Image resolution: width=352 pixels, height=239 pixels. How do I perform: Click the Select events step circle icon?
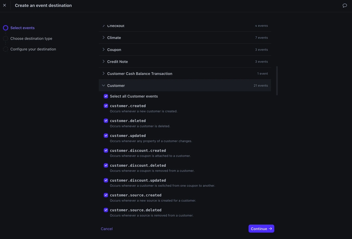(5, 28)
